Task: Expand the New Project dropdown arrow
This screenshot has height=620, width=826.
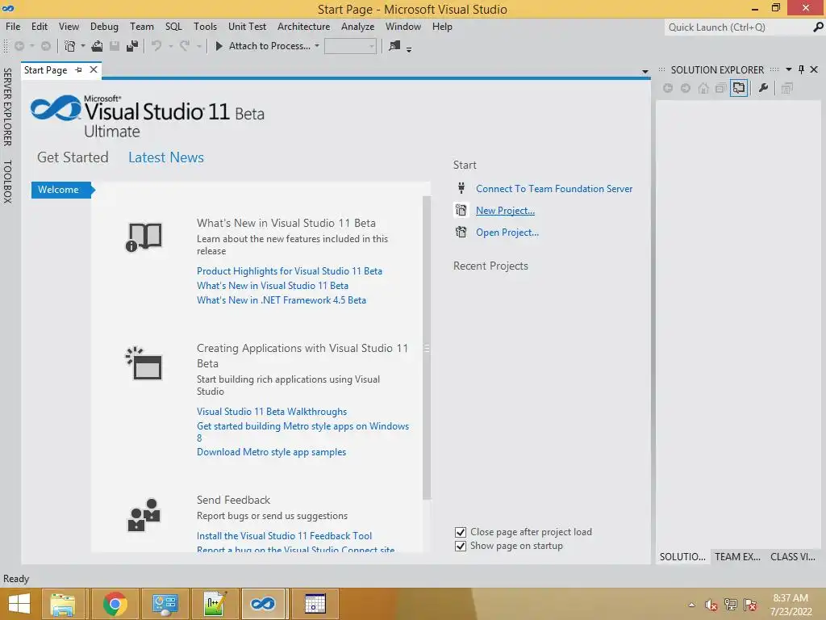Action: coord(83,46)
